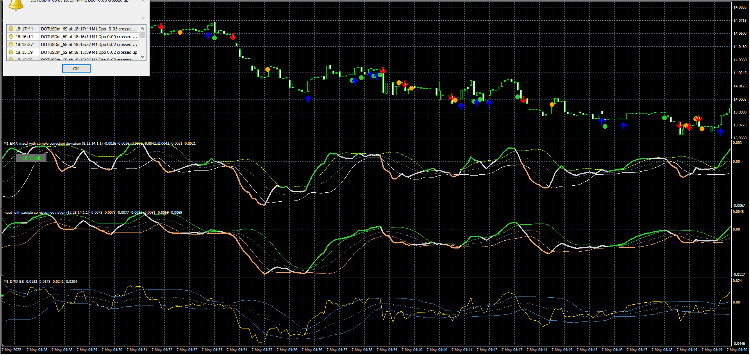Click price level 13.9775 on axis
750x355 pixels.
740,125
